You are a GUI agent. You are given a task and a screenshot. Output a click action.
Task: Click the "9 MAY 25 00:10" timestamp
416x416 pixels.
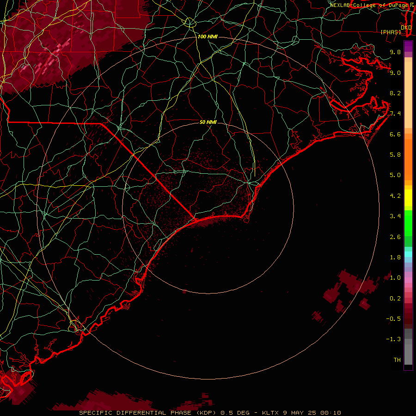pyautogui.click(x=312, y=413)
